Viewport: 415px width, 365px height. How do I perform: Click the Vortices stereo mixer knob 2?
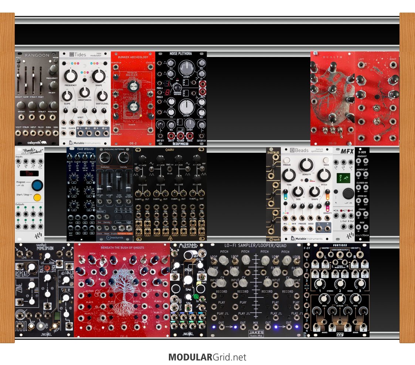pyautogui.click(x=340, y=284)
